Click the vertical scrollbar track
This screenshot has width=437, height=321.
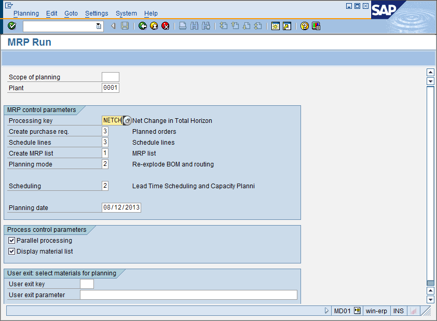tap(430, 182)
